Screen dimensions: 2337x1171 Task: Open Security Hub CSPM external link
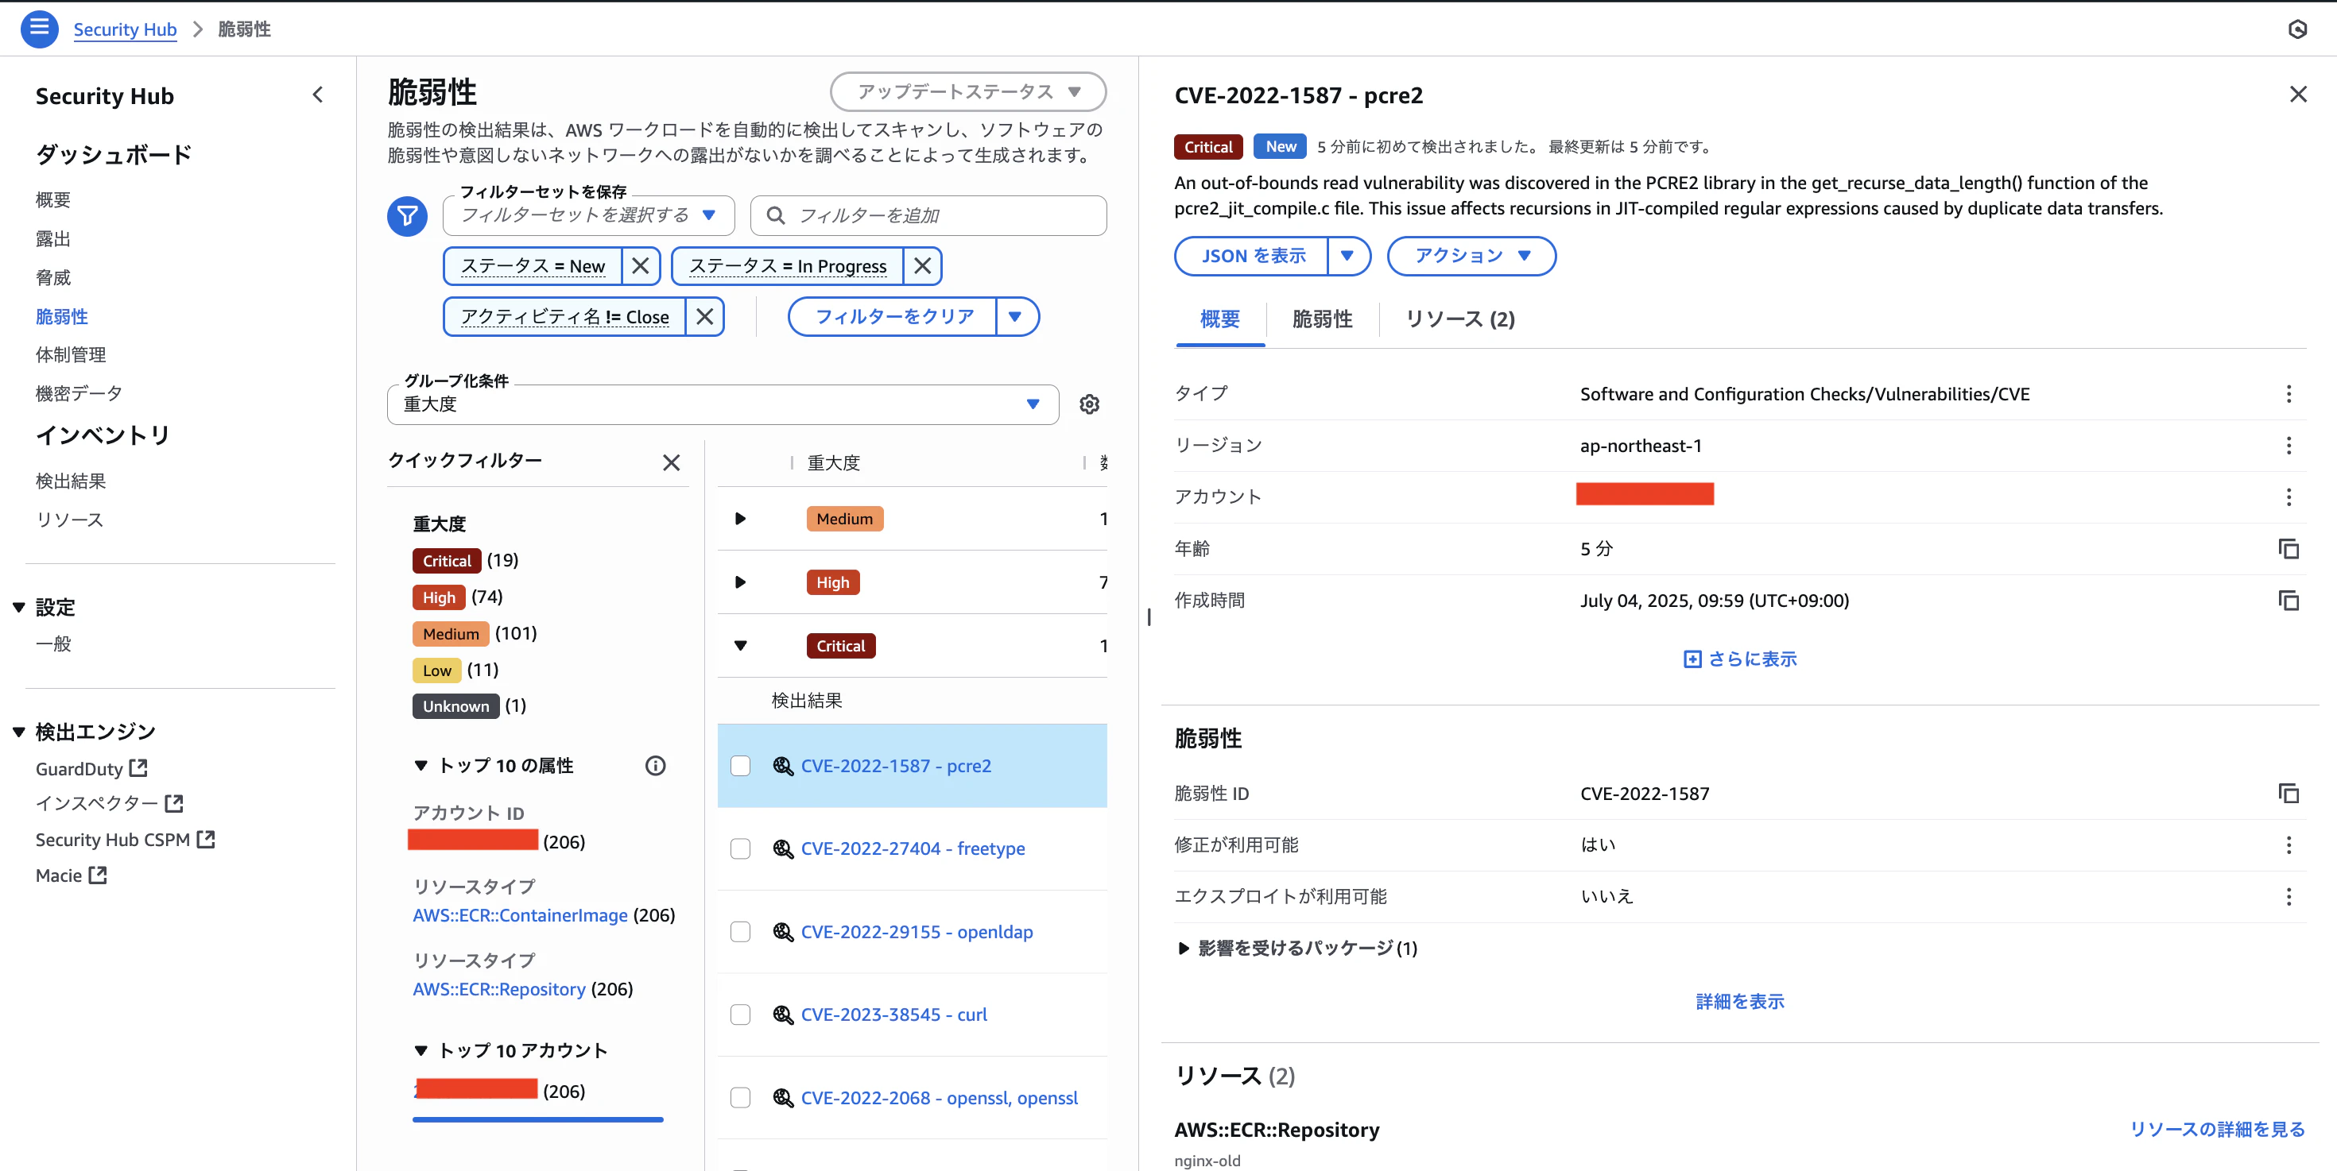(126, 839)
